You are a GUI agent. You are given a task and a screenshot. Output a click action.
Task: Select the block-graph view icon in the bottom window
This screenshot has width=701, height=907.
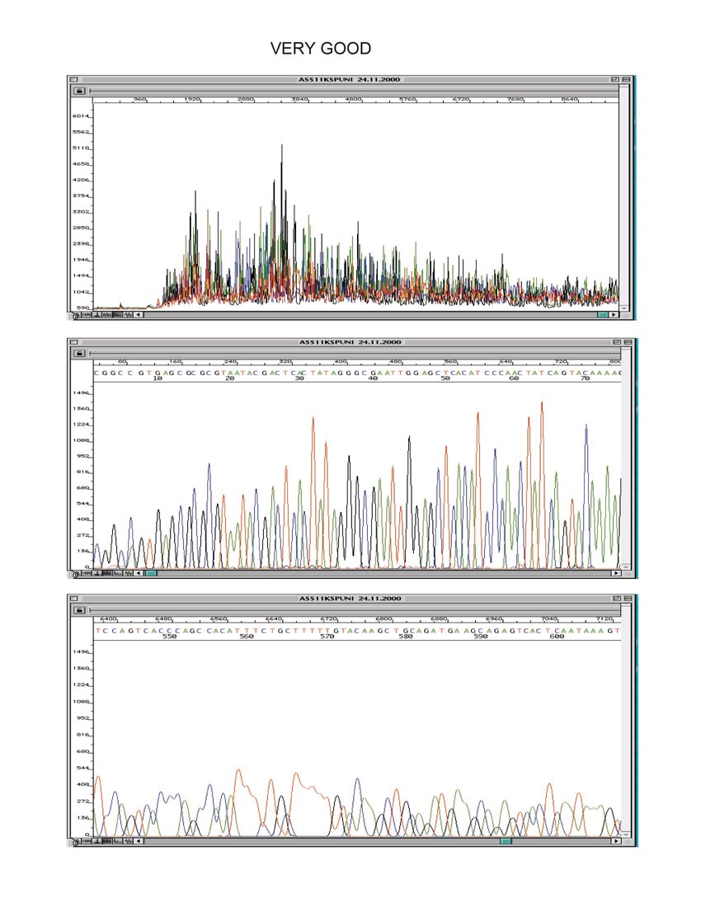(118, 841)
